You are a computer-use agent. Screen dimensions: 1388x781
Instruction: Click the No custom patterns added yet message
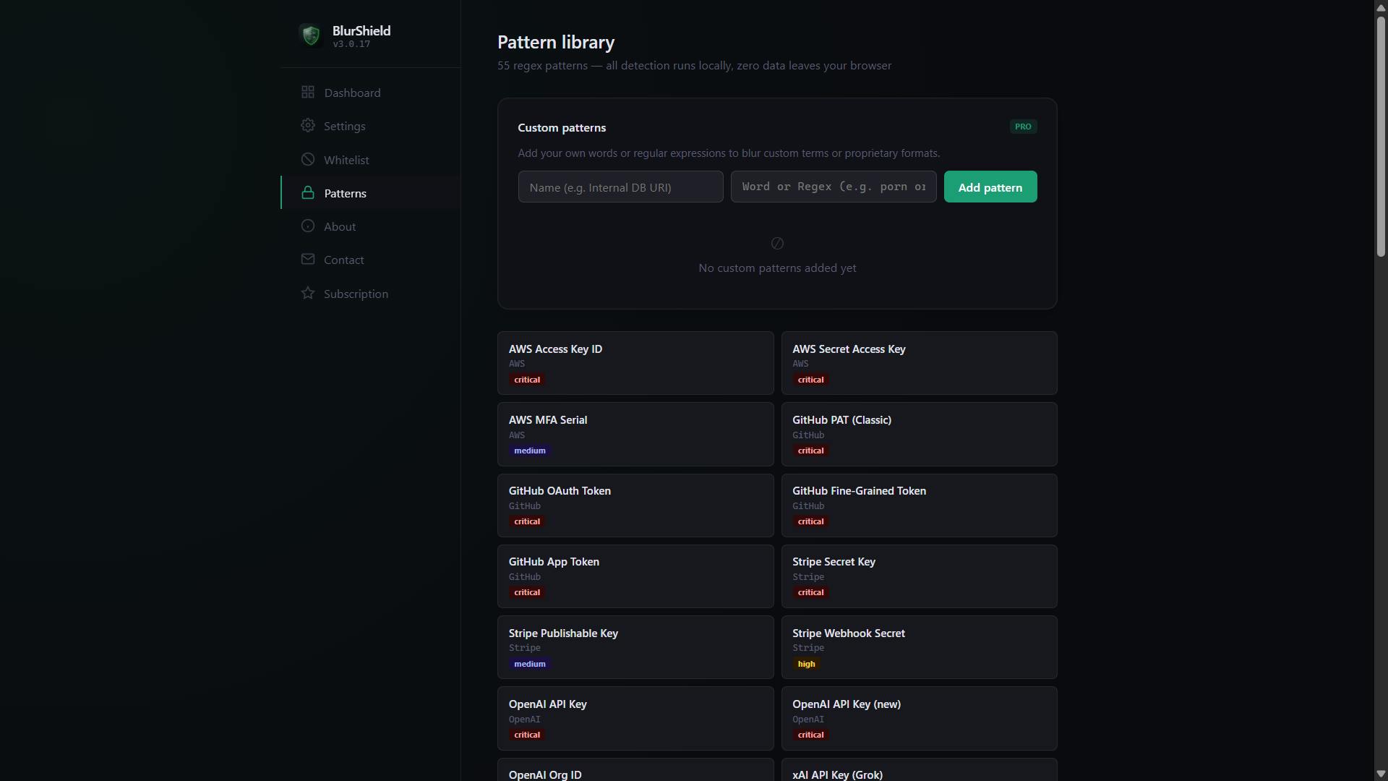(777, 268)
